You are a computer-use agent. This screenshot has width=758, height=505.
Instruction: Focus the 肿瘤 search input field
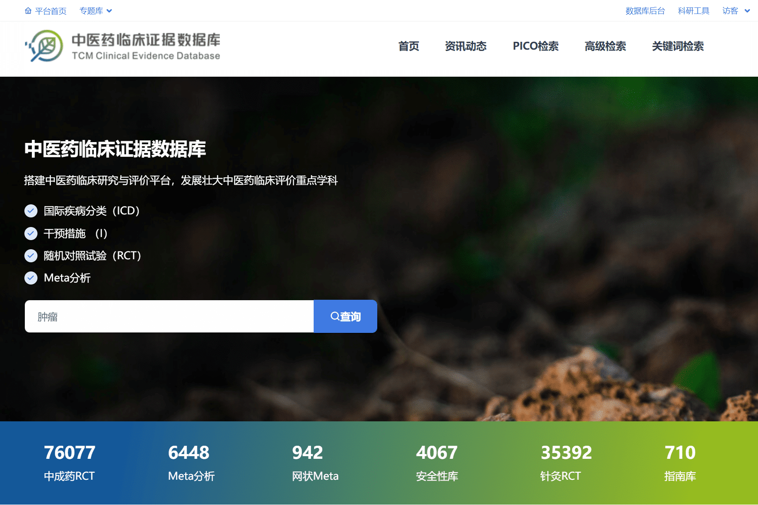click(169, 316)
